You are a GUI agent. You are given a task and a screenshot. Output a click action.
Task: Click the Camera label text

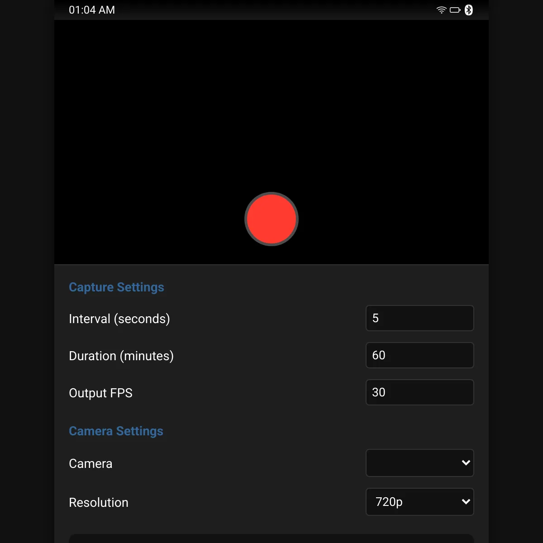coord(90,464)
